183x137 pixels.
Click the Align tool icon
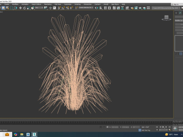101,8
